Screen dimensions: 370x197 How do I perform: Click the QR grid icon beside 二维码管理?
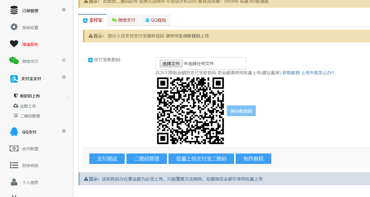16,116
